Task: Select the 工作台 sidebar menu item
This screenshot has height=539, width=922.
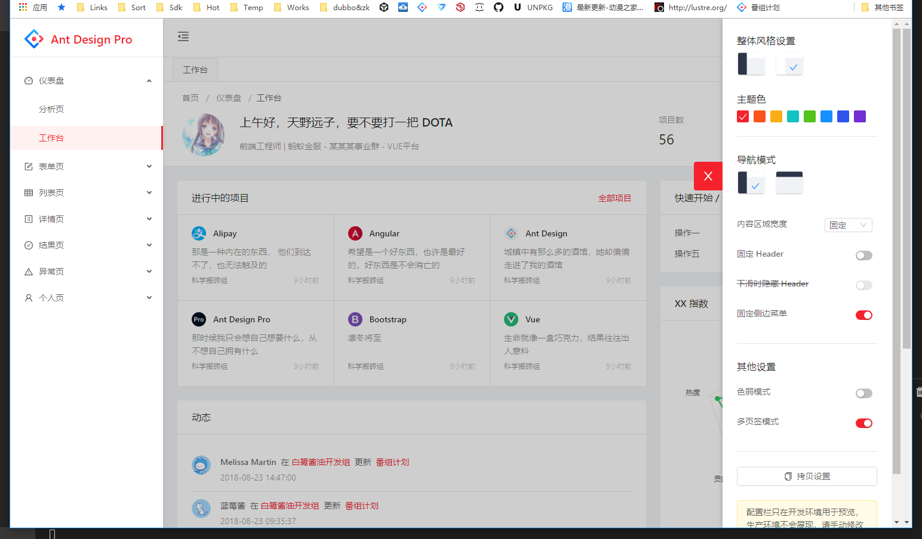Action: (x=87, y=138)
